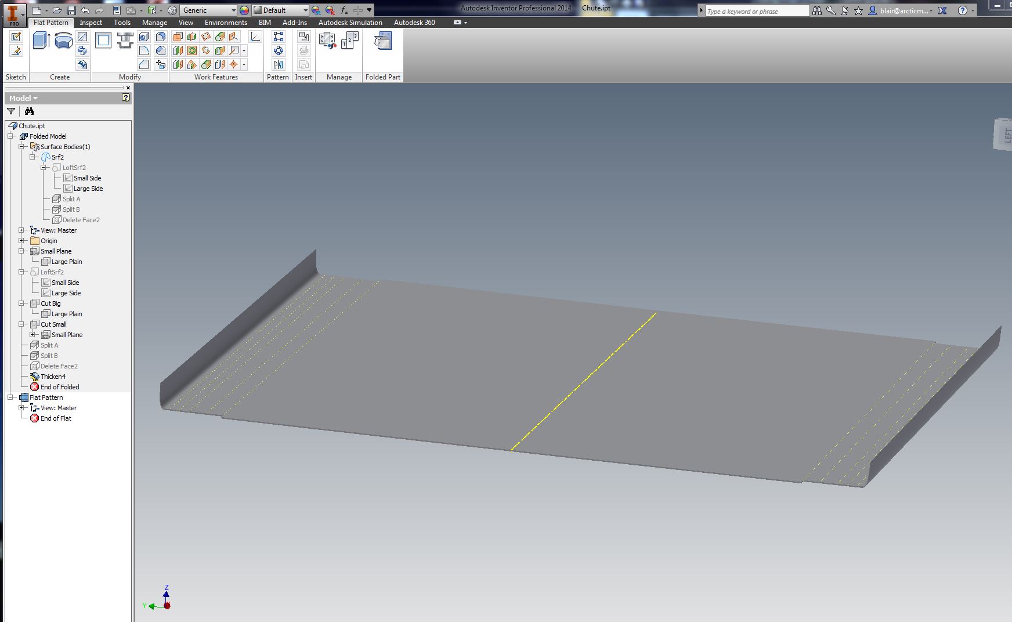Click the Find binoculars in the Model browser
The width and height of the screenshot is (1012, 622).
pyautogui.click(x=29, y=111)
